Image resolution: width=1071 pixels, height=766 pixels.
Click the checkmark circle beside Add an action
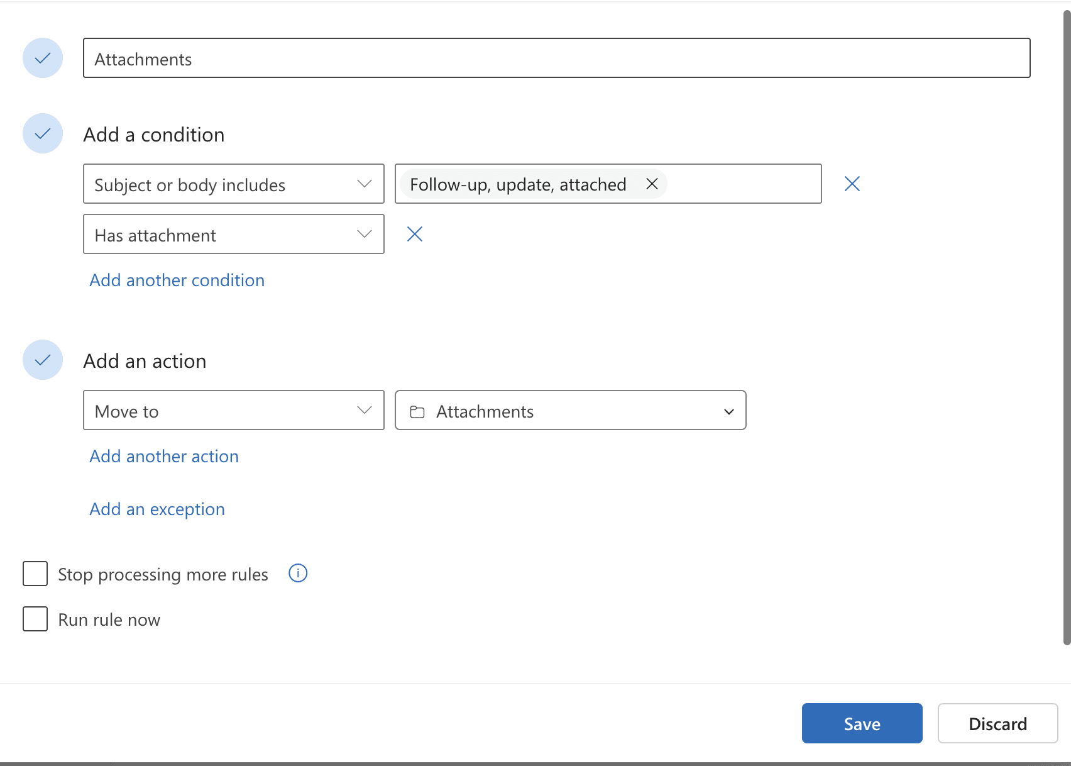(43, 360)
